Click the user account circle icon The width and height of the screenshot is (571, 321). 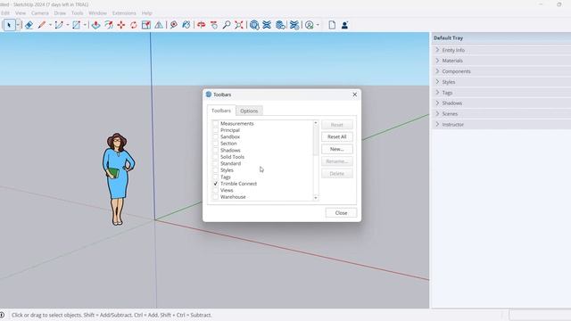tap(310, 25)
